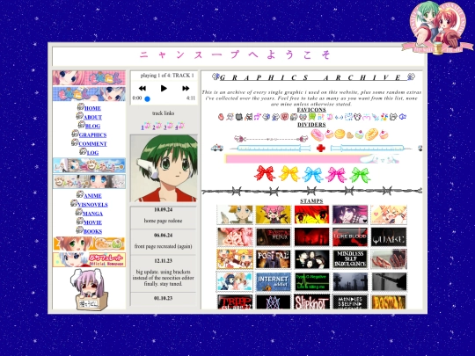Click the 'GRAPHICS ARCHIVE' heading
This screenshot has width=475, height=356.
tap(313, 78)
